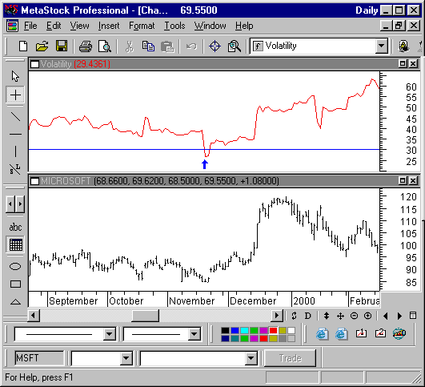Screen dimensions: 425x387
Task: Maximize the Volatility inner window
Action: (403, 64)
